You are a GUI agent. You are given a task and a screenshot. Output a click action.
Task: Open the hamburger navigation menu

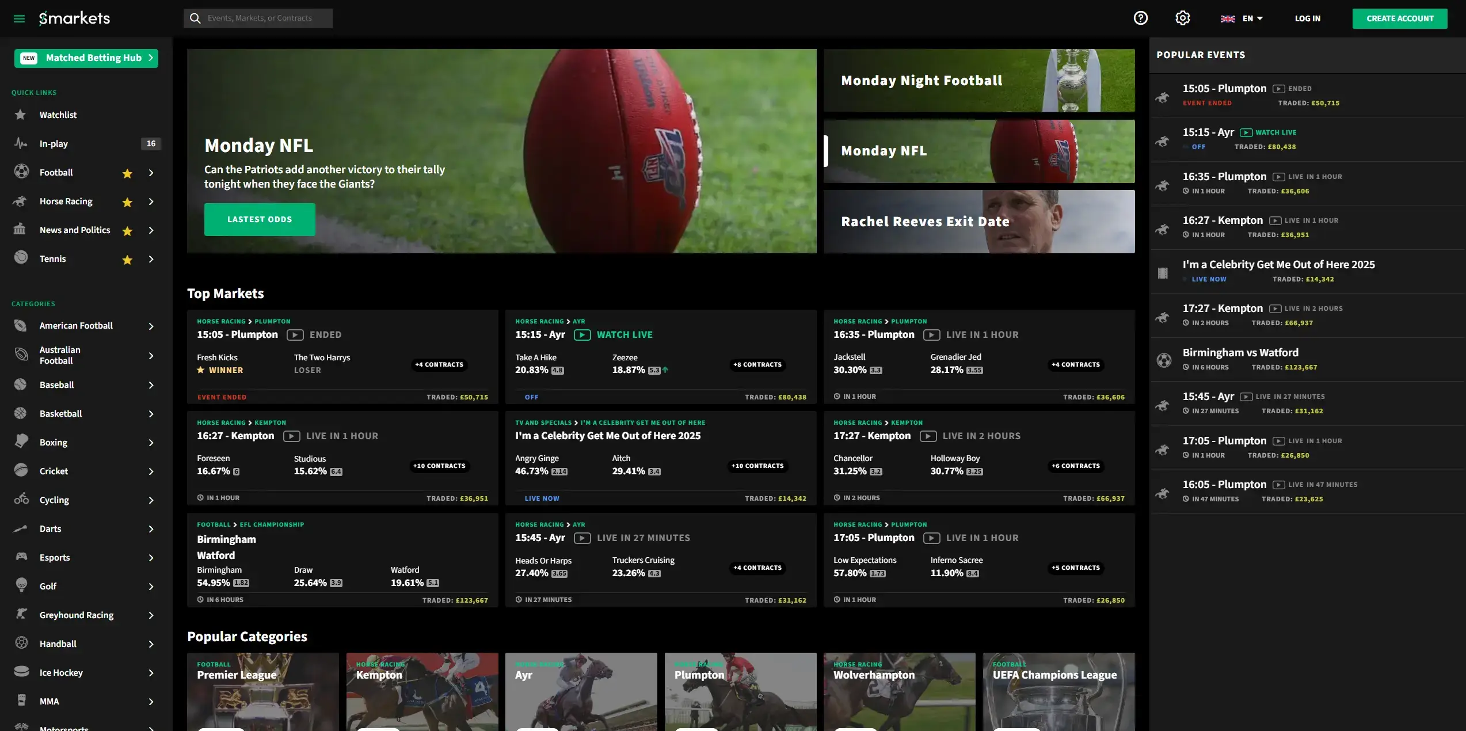[19, 18]
